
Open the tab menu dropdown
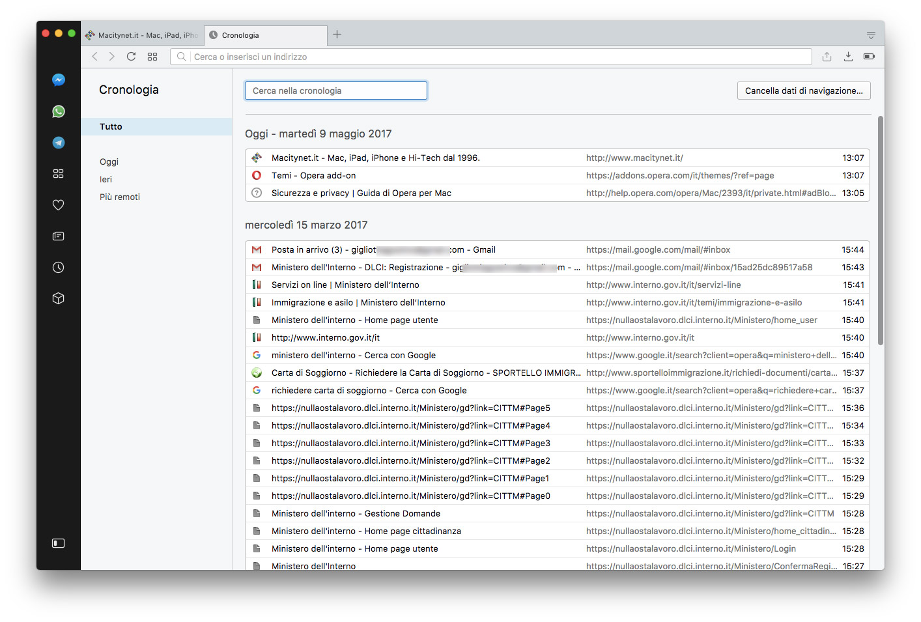871,35
